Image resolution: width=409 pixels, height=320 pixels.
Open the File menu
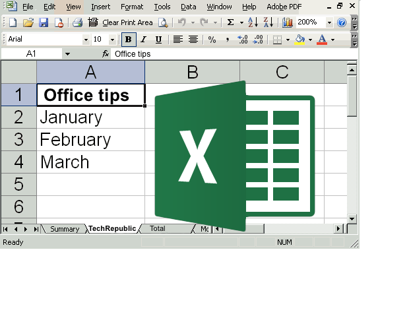28,7
